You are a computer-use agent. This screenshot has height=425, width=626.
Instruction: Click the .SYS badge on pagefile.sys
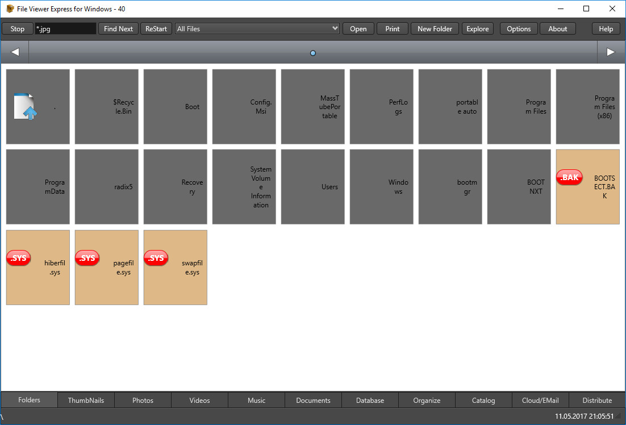click(87, 259)
